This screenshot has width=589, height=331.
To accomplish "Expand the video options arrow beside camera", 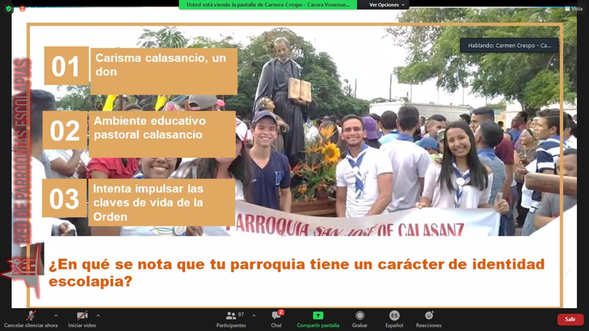I will (x=98, y=316).
